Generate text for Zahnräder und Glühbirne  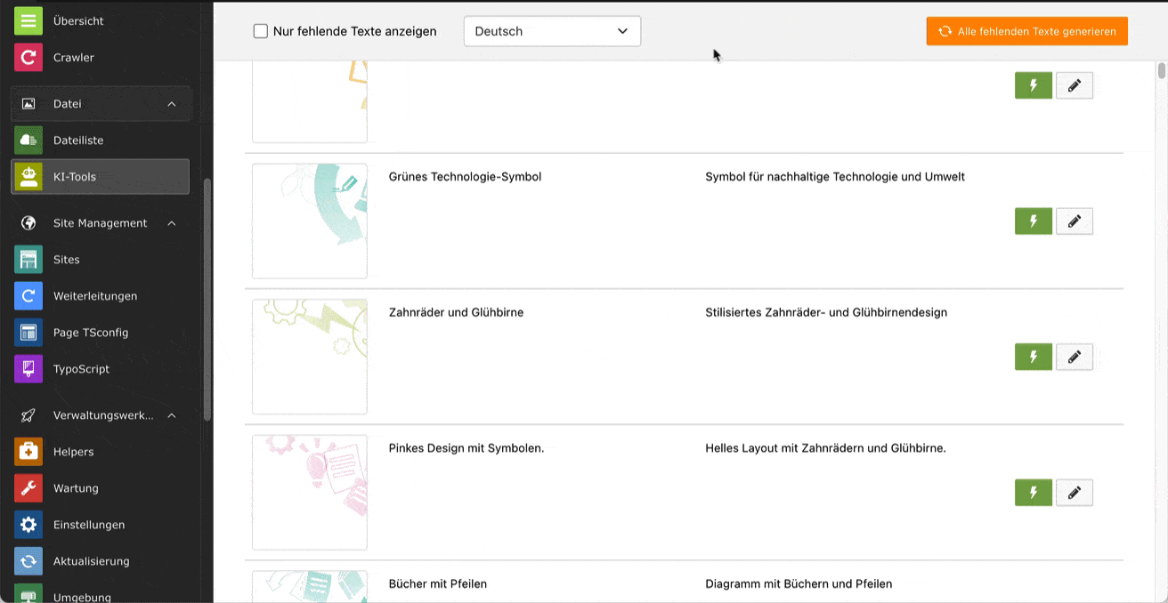(x=1033, y=357)
